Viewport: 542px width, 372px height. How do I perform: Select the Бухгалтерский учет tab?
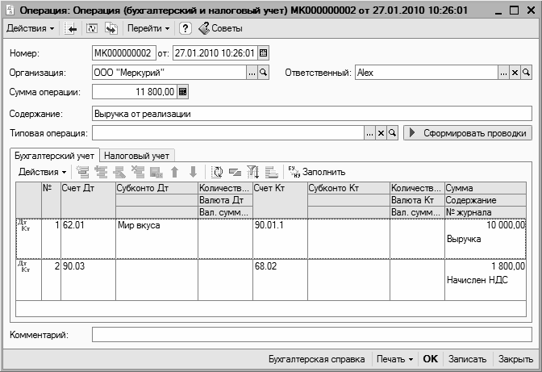pos(55,155)
